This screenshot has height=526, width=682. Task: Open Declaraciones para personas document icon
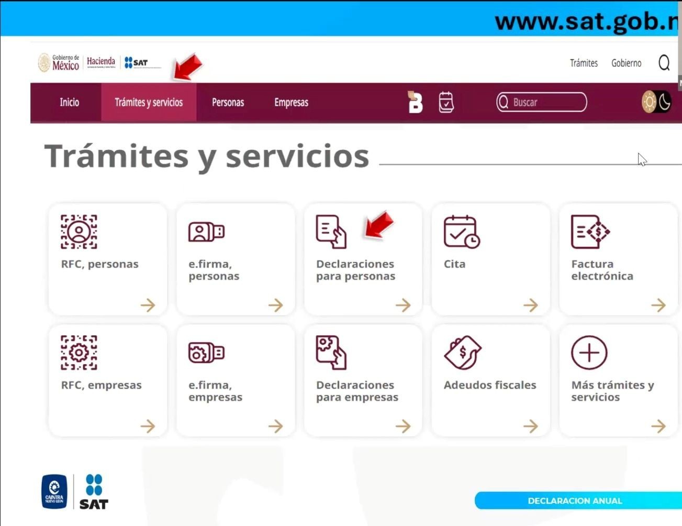[x=331, y=232]
